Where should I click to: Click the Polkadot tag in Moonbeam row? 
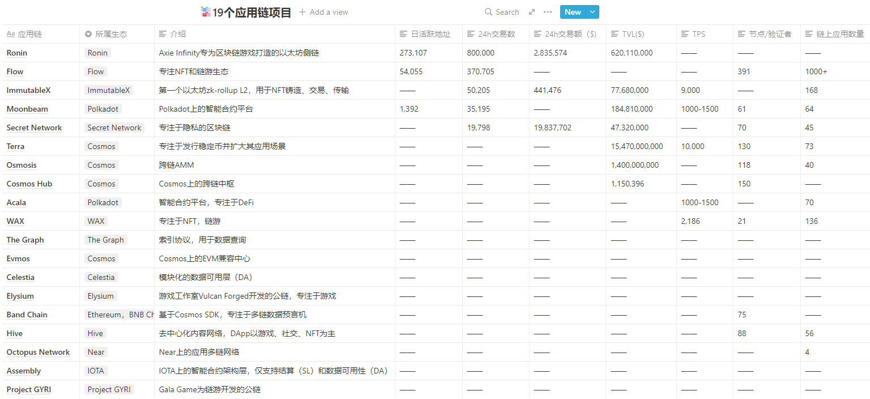[103, 109]
